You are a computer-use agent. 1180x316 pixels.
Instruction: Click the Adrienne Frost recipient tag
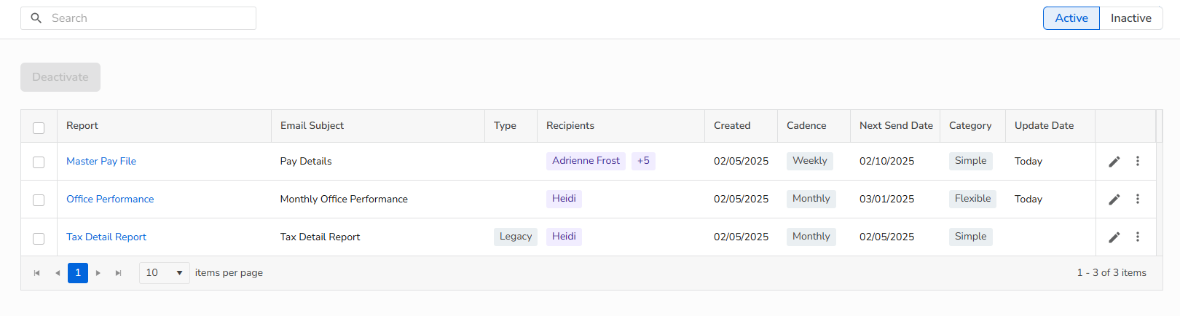click(586, 161)
